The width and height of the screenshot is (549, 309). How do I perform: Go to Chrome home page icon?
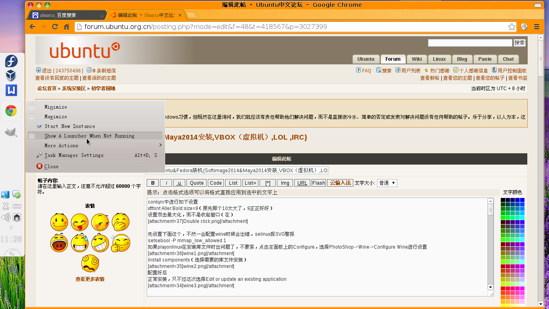click(x=67, y=27)
